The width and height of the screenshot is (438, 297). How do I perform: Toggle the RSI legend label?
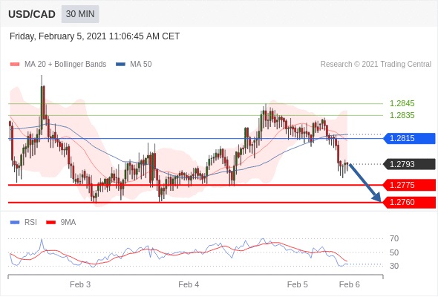click(30, 222)
